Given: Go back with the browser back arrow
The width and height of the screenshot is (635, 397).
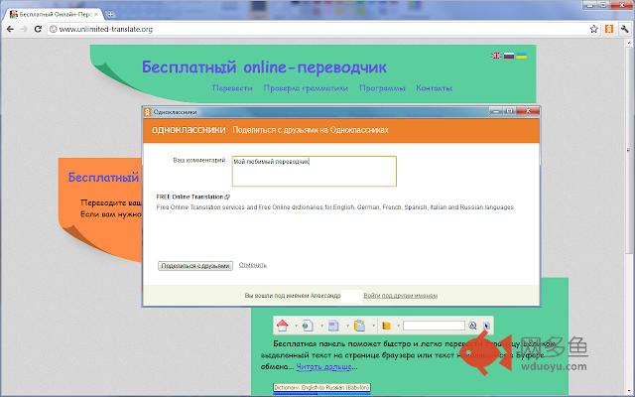Looking at the screenshot, I should [10, 29].
